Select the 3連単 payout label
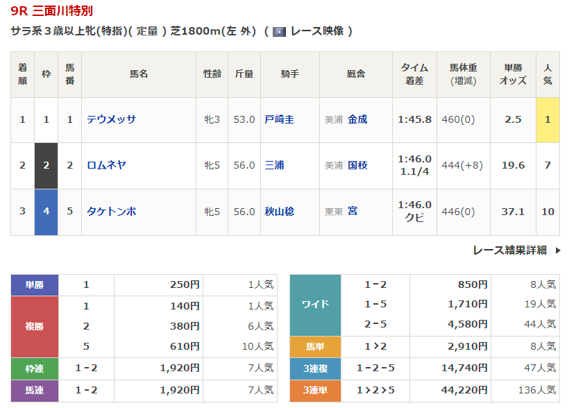This screenshot has width=576, height=408. point(315,391)
